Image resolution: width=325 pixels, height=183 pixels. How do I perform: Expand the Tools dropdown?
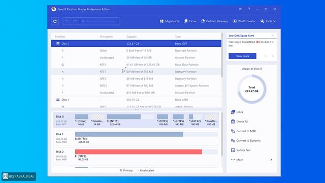pos(268,21)
